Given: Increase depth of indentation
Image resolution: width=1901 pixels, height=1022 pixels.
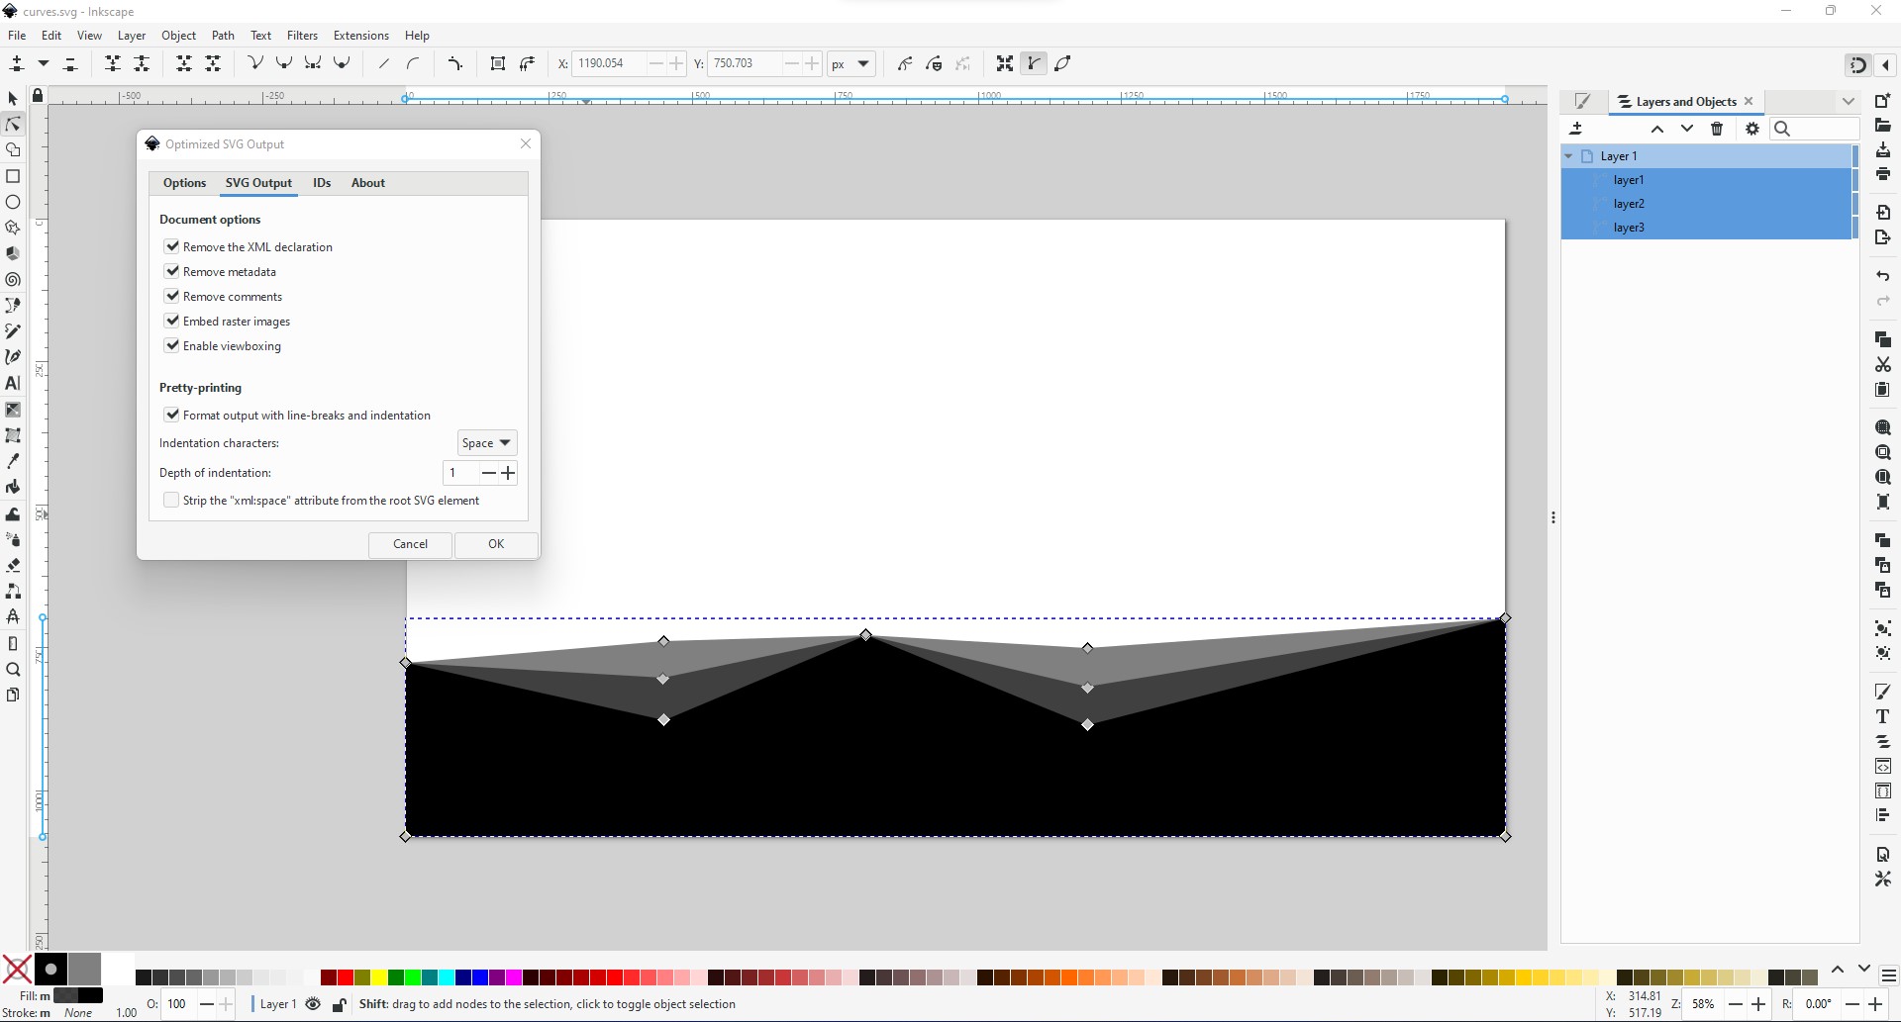Looking at the screenshot, I should (x=508, y=473).
